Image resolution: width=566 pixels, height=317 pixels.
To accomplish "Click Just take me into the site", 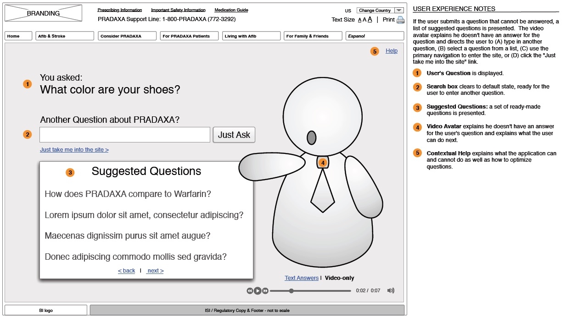I will point(74,150).
